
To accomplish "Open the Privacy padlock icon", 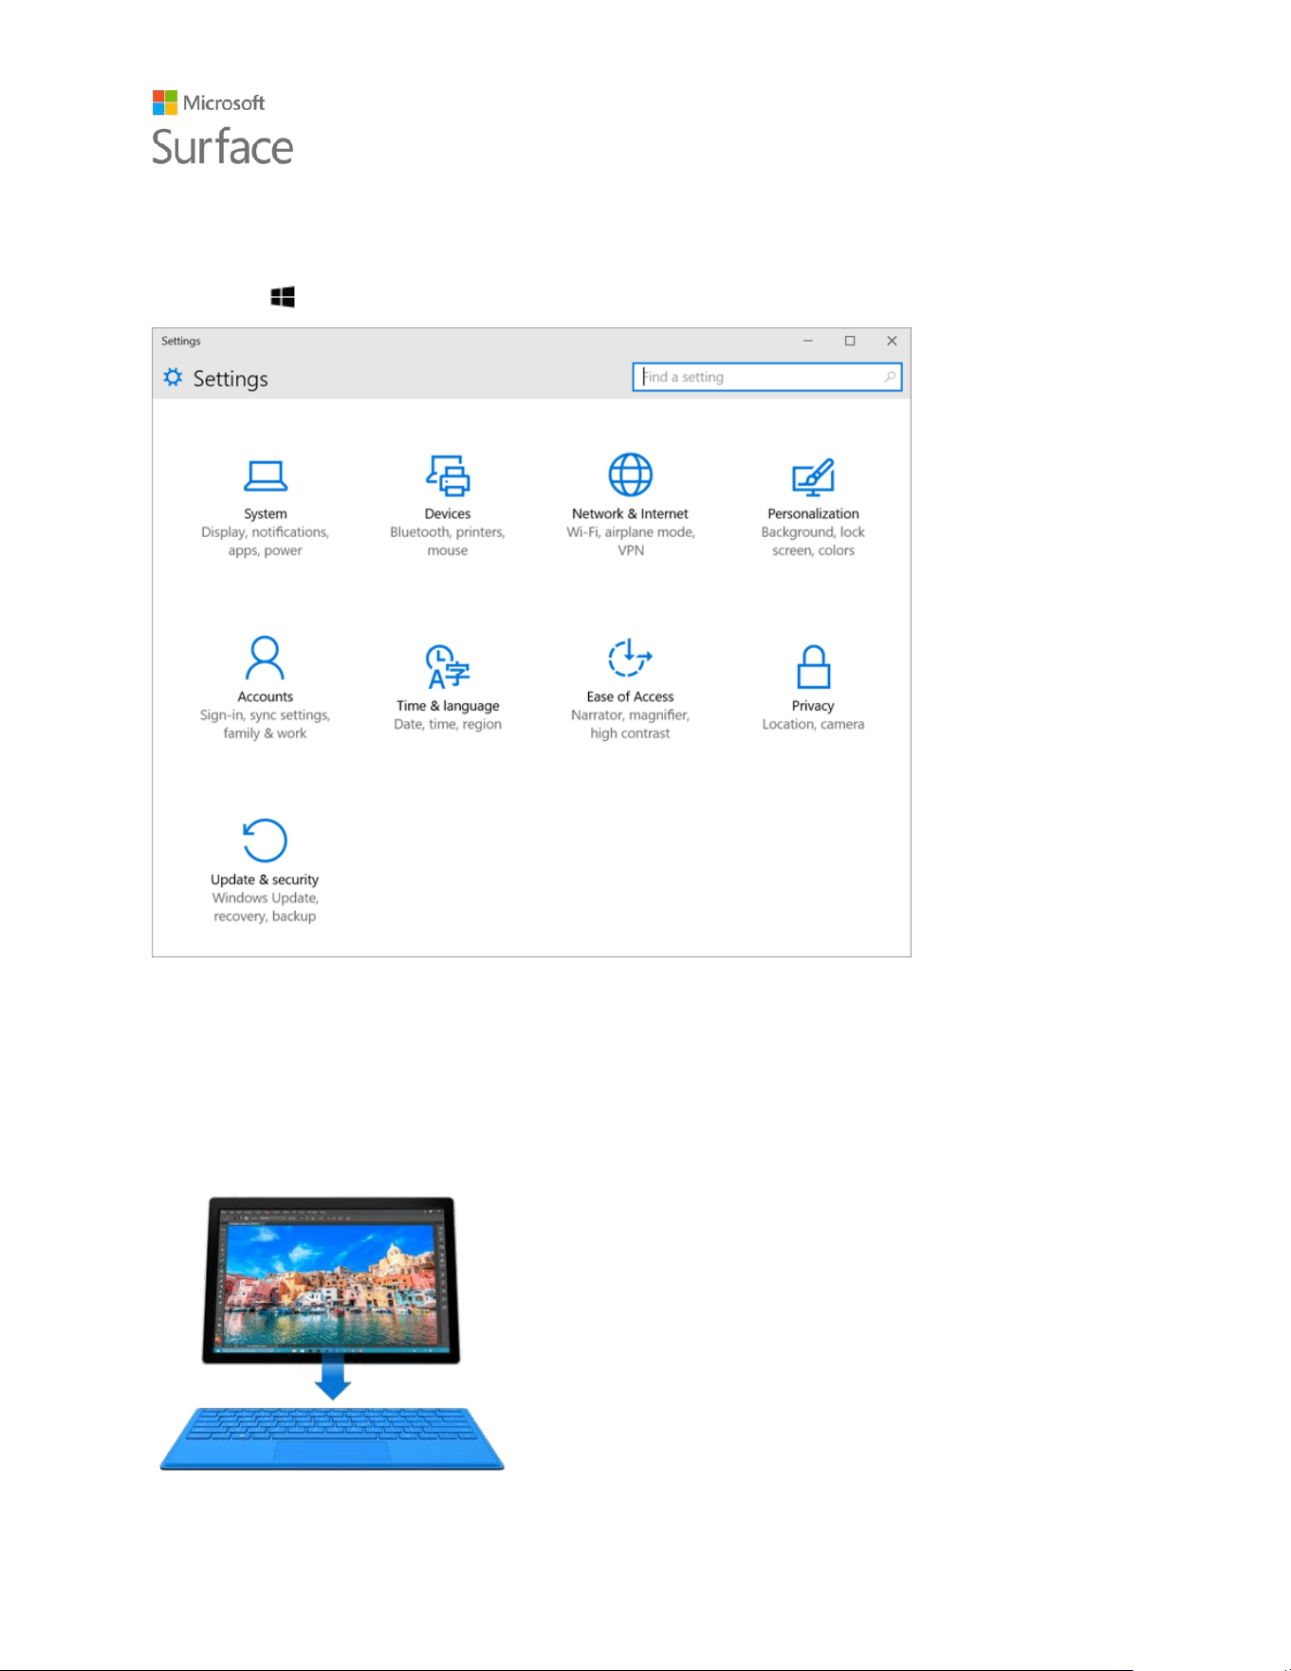I will (813, 666).
